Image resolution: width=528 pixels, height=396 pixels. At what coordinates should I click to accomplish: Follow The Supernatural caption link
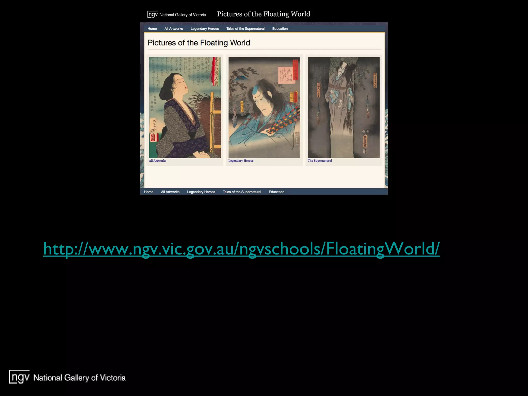[320, 161]
